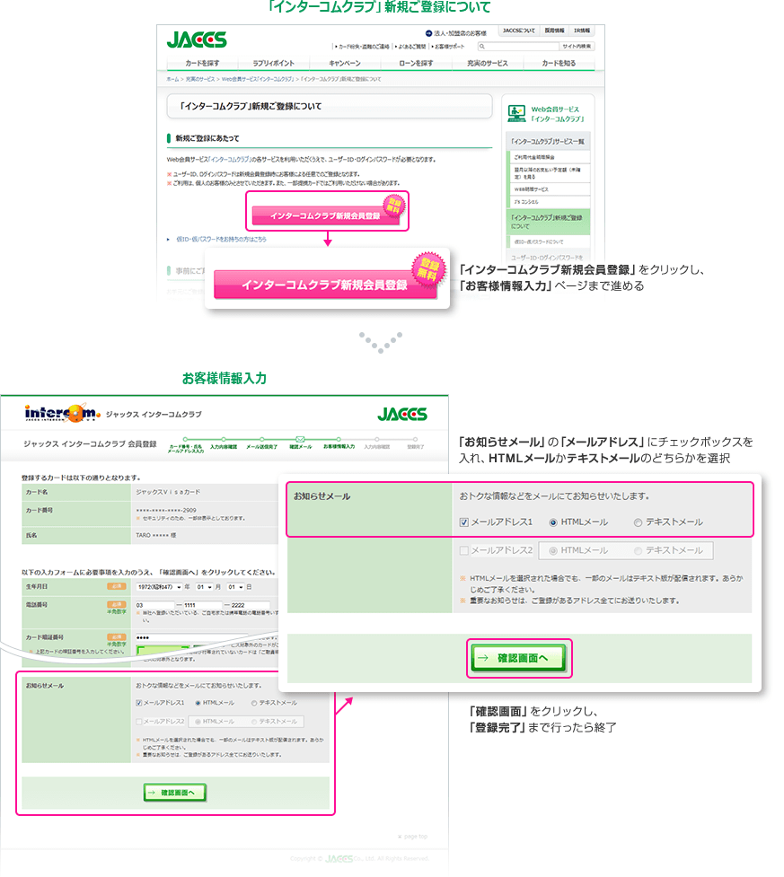
Task: Open the カードを探す navigation menu
Action: pyautogui.click(x=203, y=63)
